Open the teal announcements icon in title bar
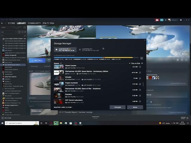191x143 pixels. click(162, 20)
